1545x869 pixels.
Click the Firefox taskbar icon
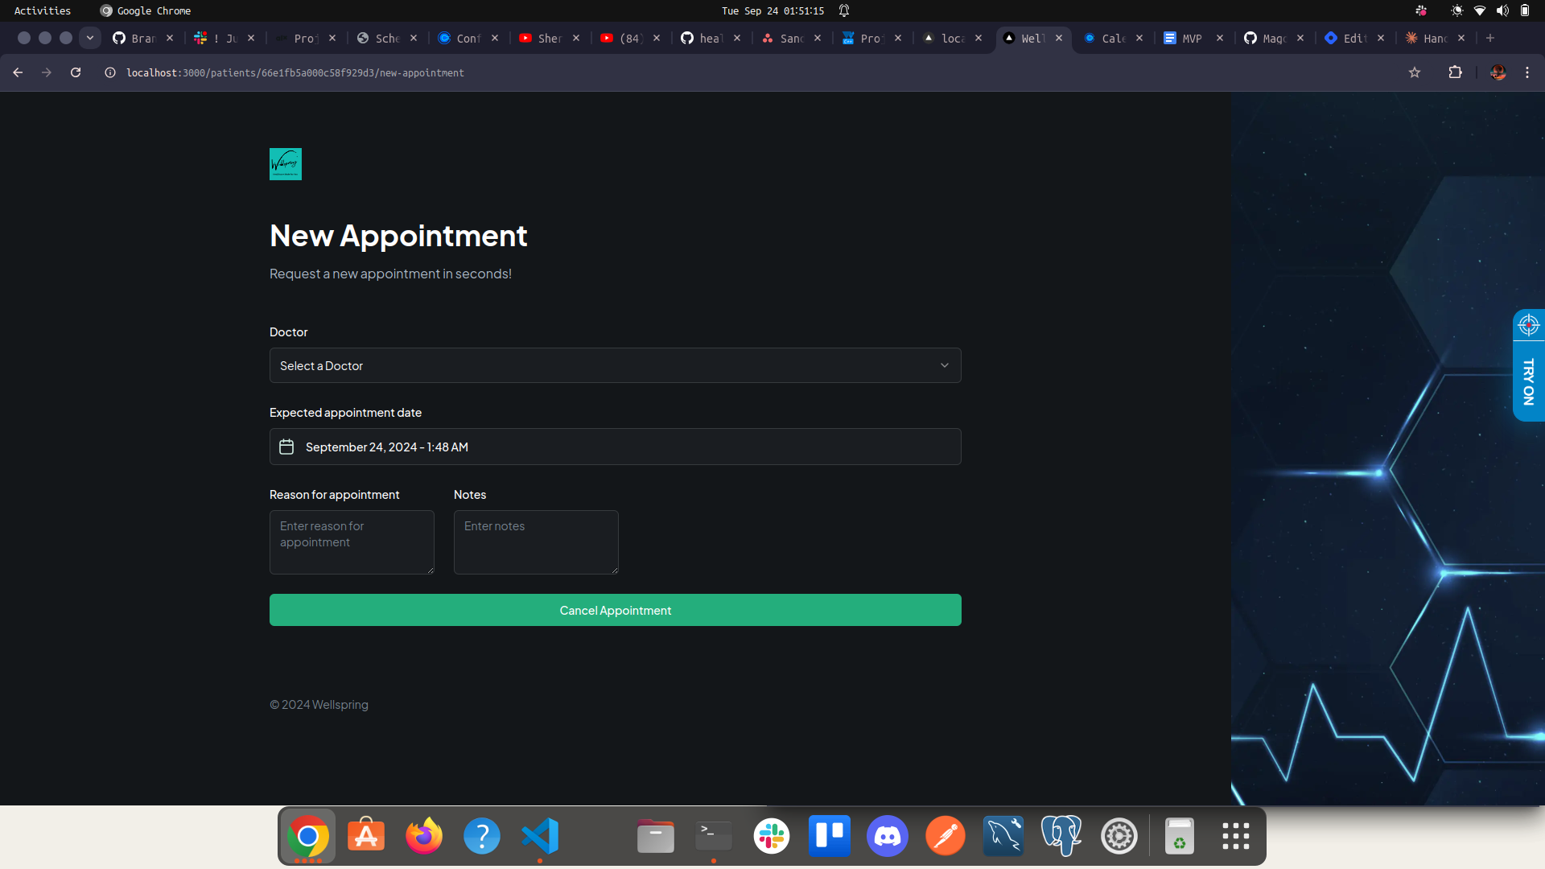point(423,837)
